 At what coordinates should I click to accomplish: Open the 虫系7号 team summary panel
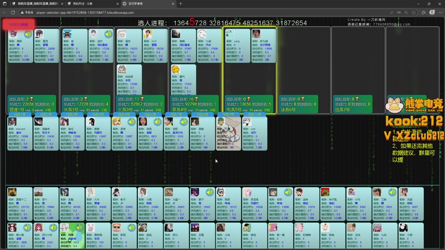pos(353,104)
